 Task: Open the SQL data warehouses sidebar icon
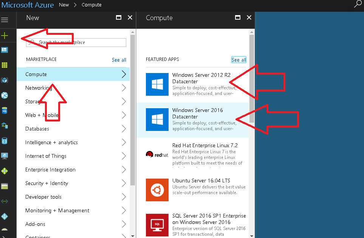point(5,126)
